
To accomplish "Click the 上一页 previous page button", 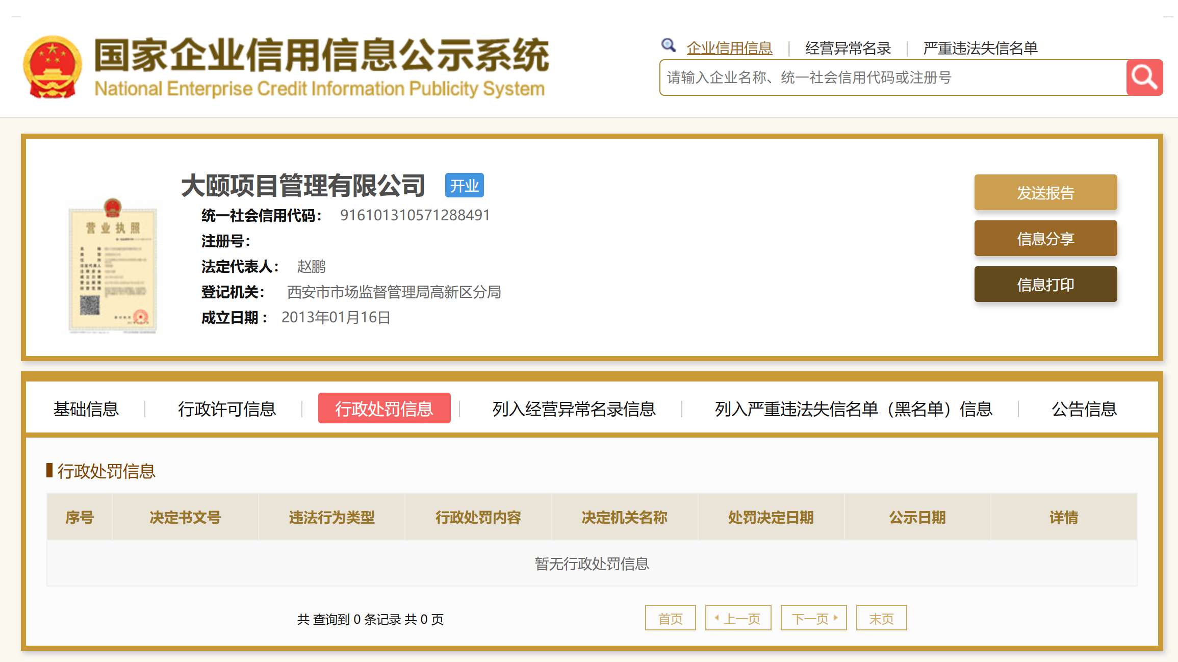I will pyautogui.click(x=738, y=618).
